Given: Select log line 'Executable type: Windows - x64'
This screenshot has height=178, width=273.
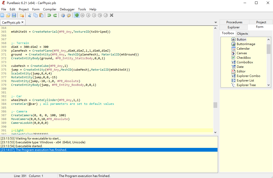Looking at the screenshot, I should pos(109,142).
